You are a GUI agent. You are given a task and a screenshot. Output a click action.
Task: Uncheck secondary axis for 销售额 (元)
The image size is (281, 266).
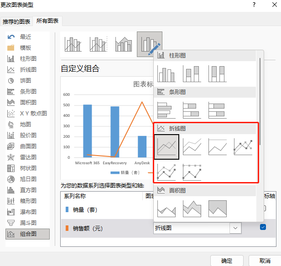[263, 227]
